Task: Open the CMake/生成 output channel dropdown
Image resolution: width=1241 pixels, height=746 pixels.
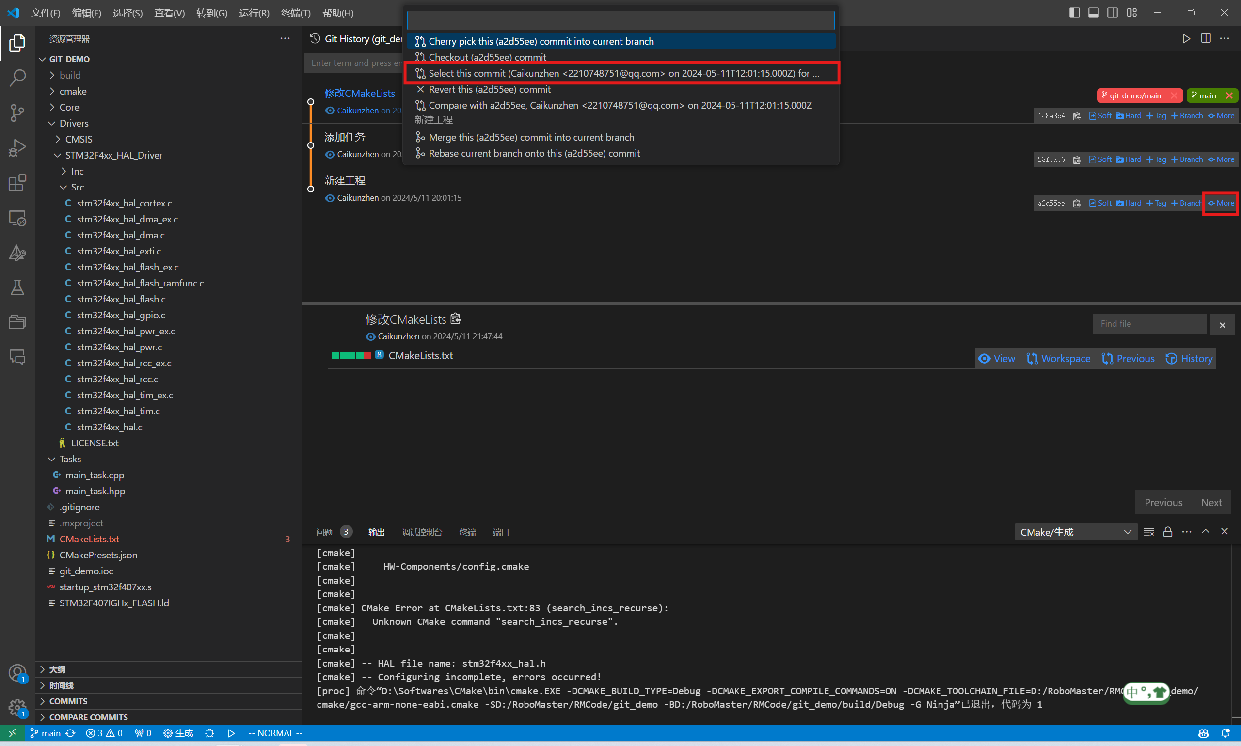Action: pyautogui.click(x=1076, y=532)
